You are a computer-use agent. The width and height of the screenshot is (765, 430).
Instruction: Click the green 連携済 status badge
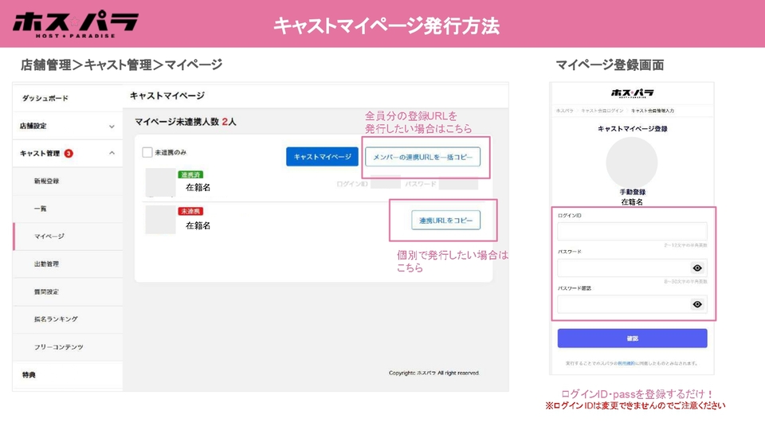tap(190, 174)
